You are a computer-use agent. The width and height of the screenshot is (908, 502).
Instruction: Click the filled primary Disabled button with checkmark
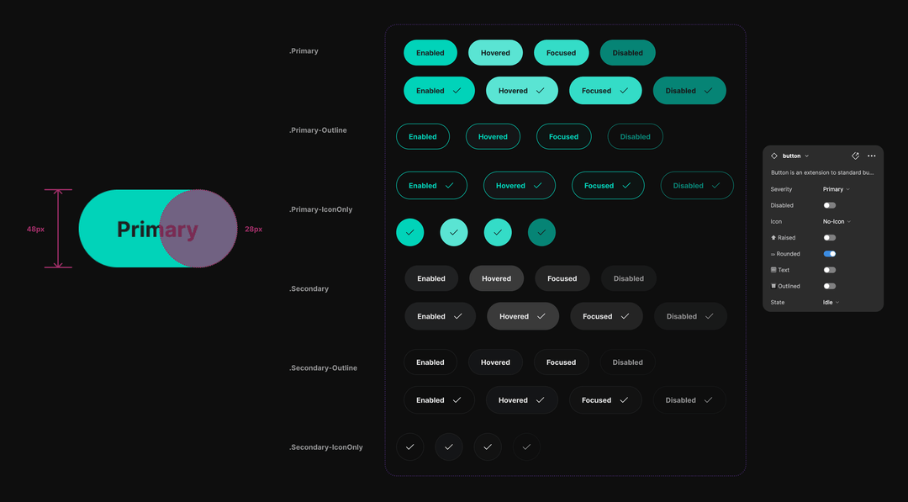click(x=689, y=91)
